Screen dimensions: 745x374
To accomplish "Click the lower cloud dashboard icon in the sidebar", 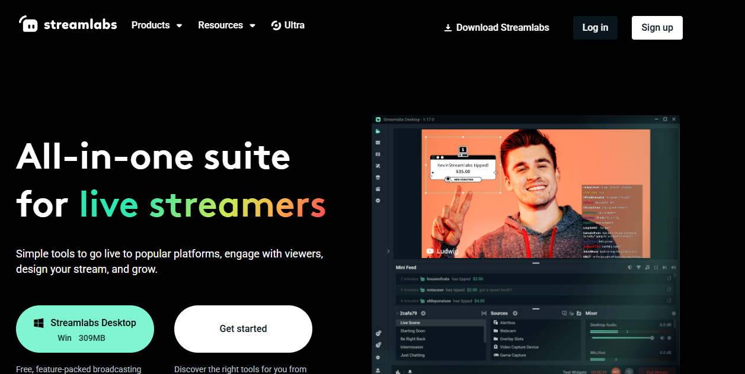I will click(x=378, y=344).
